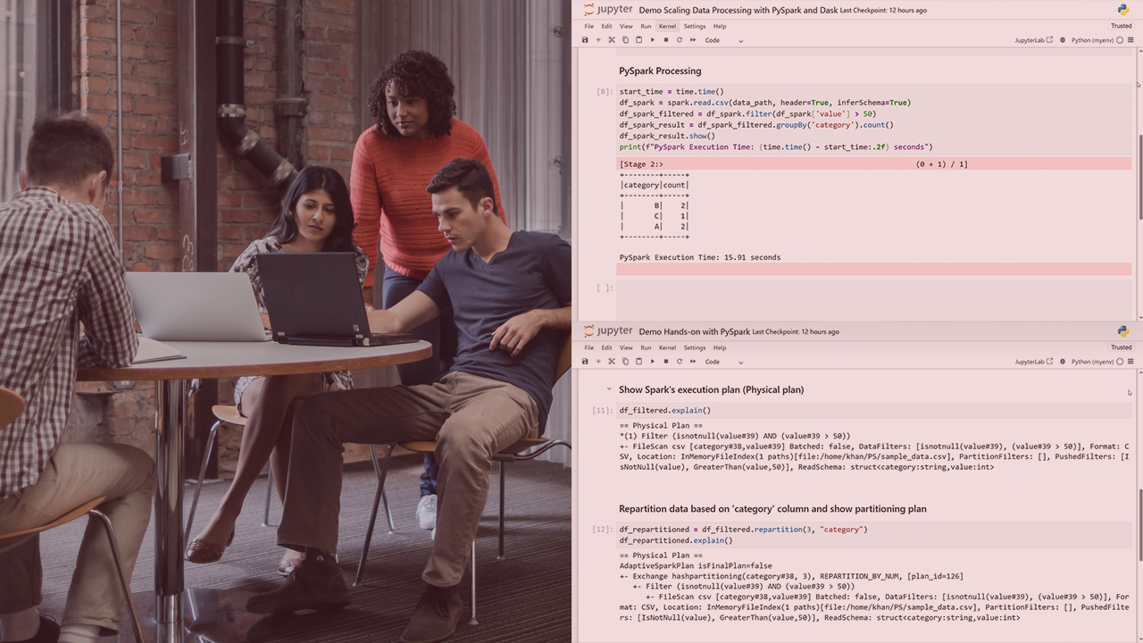Screen dimensions: 1143x643
Task: Click the Python (myenv) kernel name in Hands-on notebook
Action: pos(1093,362)
